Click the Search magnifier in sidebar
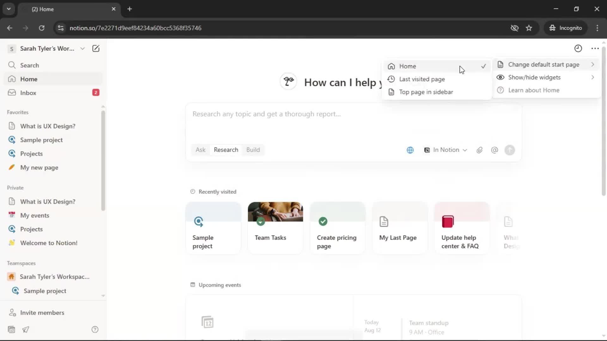The image size is (607, 341). (12, 65)
